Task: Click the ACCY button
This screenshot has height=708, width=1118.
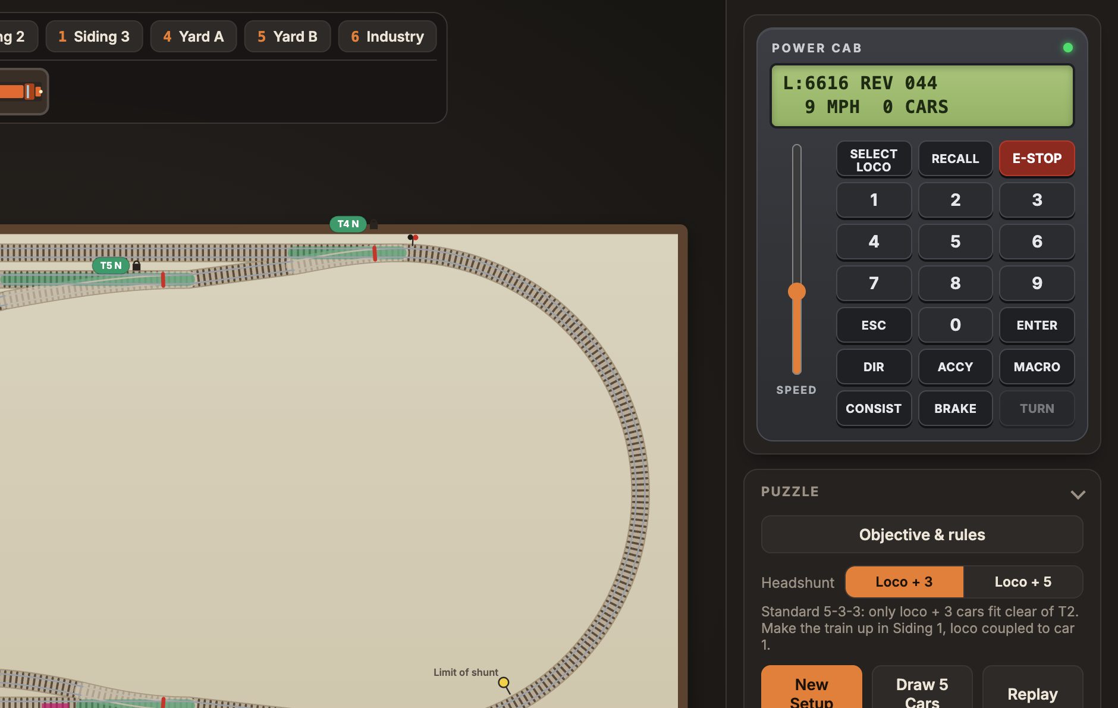Action: (955, 366)
